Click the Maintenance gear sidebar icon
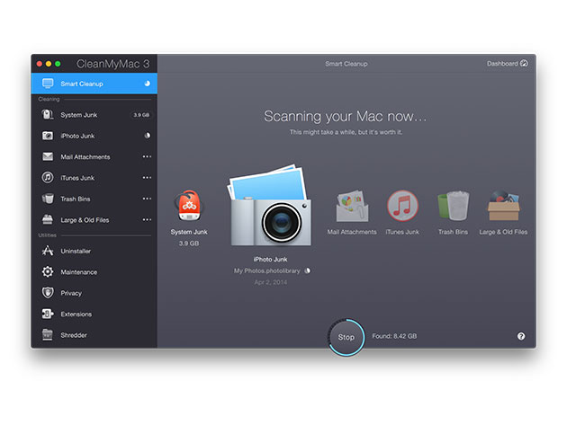Image resolution: width=567 pixels, height=425 pixels. point(48,272)
